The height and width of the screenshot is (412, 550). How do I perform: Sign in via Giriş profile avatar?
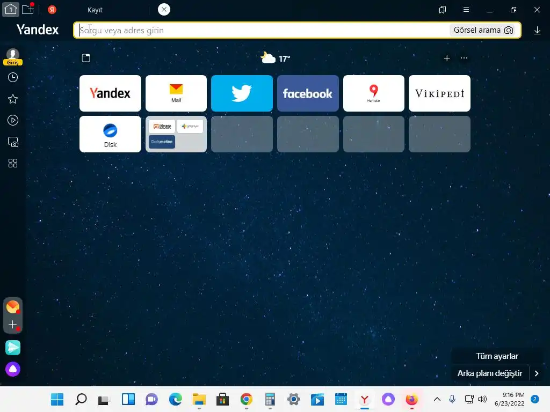point(13,57)
